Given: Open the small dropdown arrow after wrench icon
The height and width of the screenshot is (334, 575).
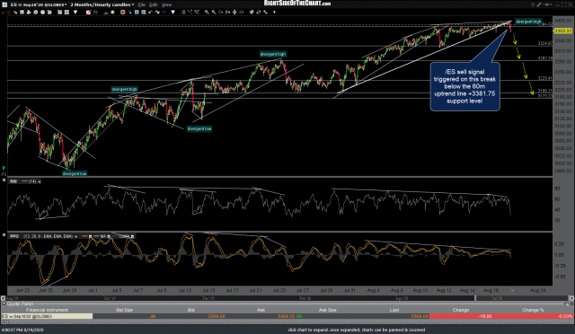Looking at the screenshot, I should [x=274, y=13].
